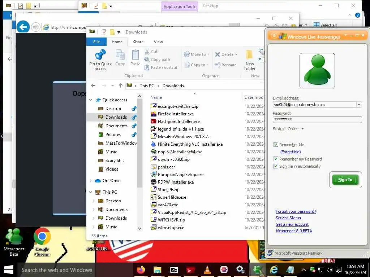Open the e-mail address dropdown arrow
The width and height of the screenshot is (370, 277).
pyautogui.click(x=359, y=105)
